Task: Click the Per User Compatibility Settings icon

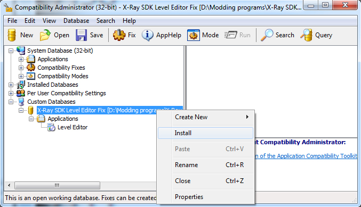Action: [x=21, y=93]
